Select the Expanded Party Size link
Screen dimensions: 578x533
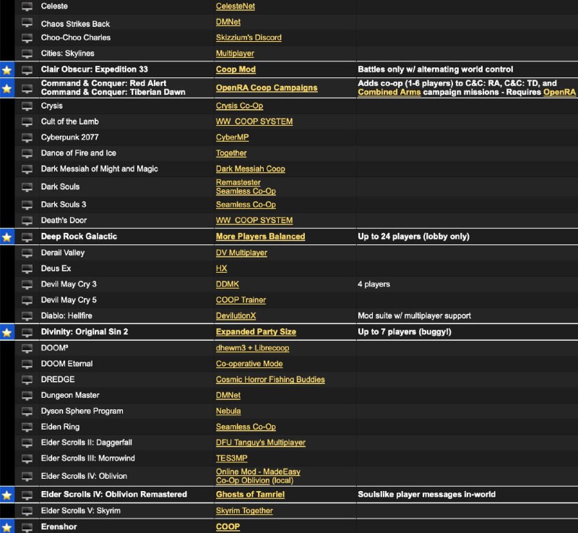tap(256, 332)
